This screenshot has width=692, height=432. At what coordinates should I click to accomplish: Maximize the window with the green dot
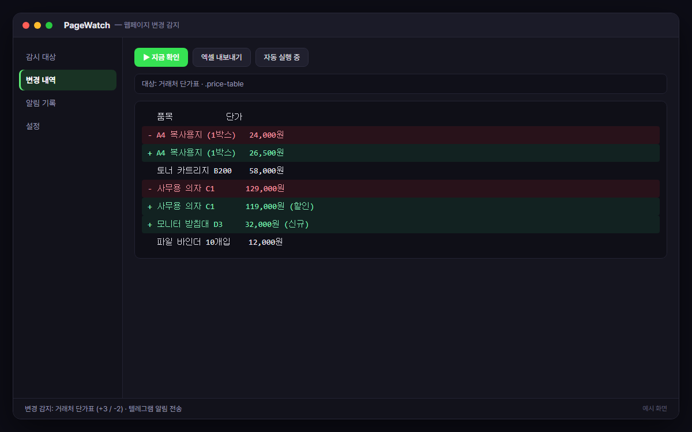49,25
